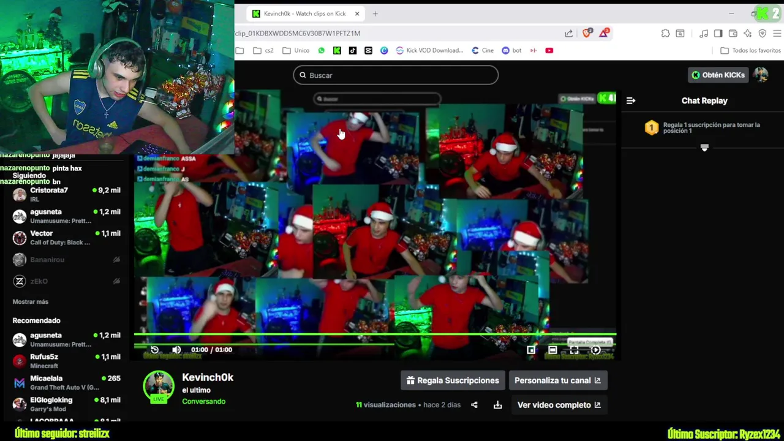
Task: Open the Conversando category link
Action: [203, 401]
